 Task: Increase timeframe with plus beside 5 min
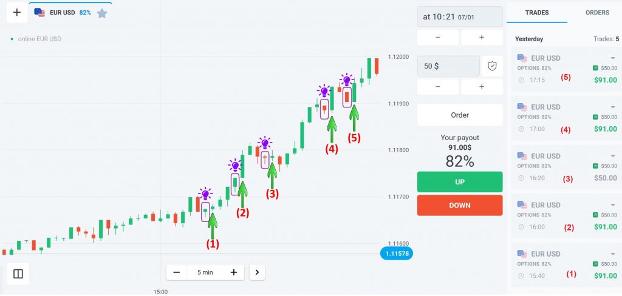pos(234,272)
